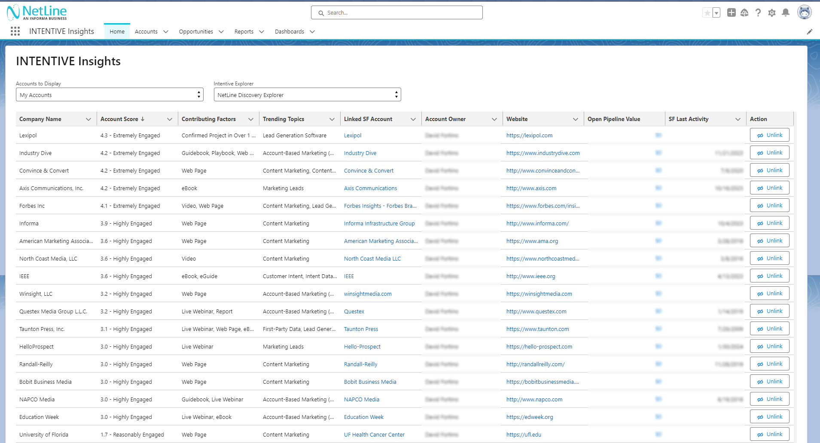Open the user profile avatar
Screen dimensions: 820x443
coord(804,12)
